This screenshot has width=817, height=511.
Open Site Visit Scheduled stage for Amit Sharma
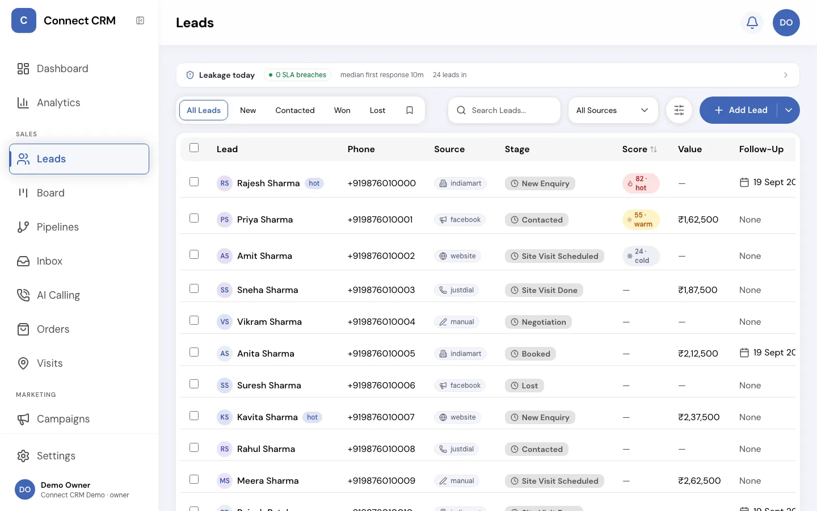pos(554,256)
